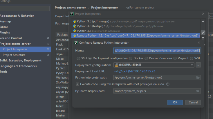213x119 pixels.
Task: Close the Configure Remote Python Interpreter dialog
Action: tap(199, 42)
